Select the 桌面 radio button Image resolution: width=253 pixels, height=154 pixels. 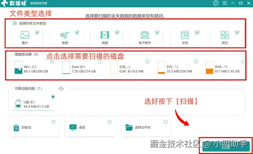(x=110, y=122)
